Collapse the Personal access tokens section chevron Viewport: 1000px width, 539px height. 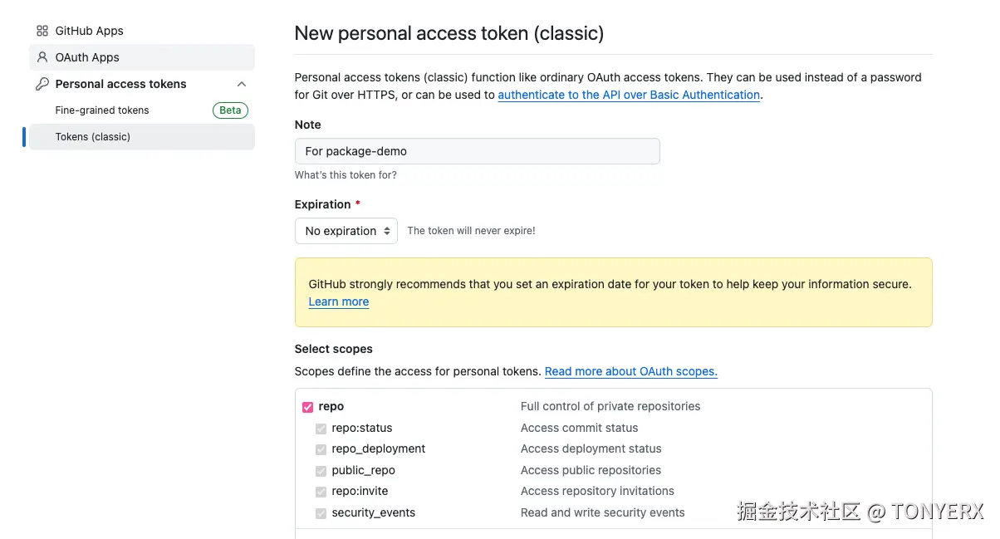click(242, 84)
